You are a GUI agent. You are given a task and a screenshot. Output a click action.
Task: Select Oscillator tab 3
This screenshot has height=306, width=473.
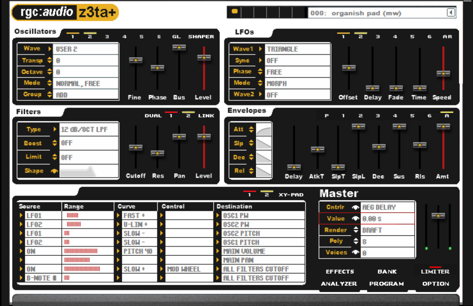pyautogui.click(x=107, y=36)
